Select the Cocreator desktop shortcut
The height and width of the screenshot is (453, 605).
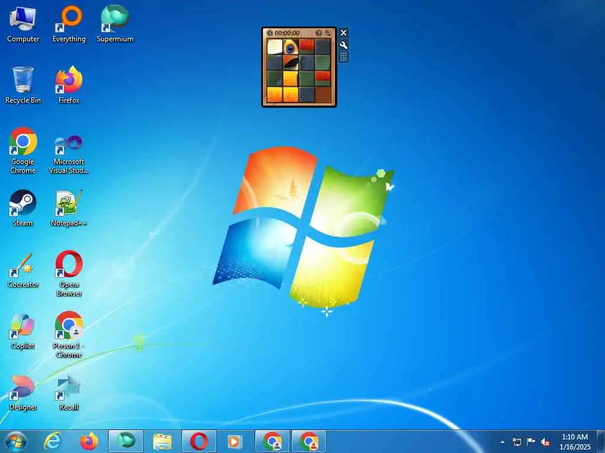click(x=23, y=270)
